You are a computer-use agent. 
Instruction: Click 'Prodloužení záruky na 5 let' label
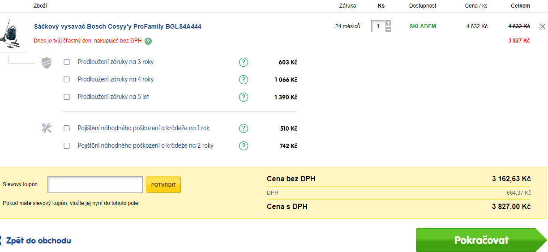pyautogui.click(x=113, y=97)
